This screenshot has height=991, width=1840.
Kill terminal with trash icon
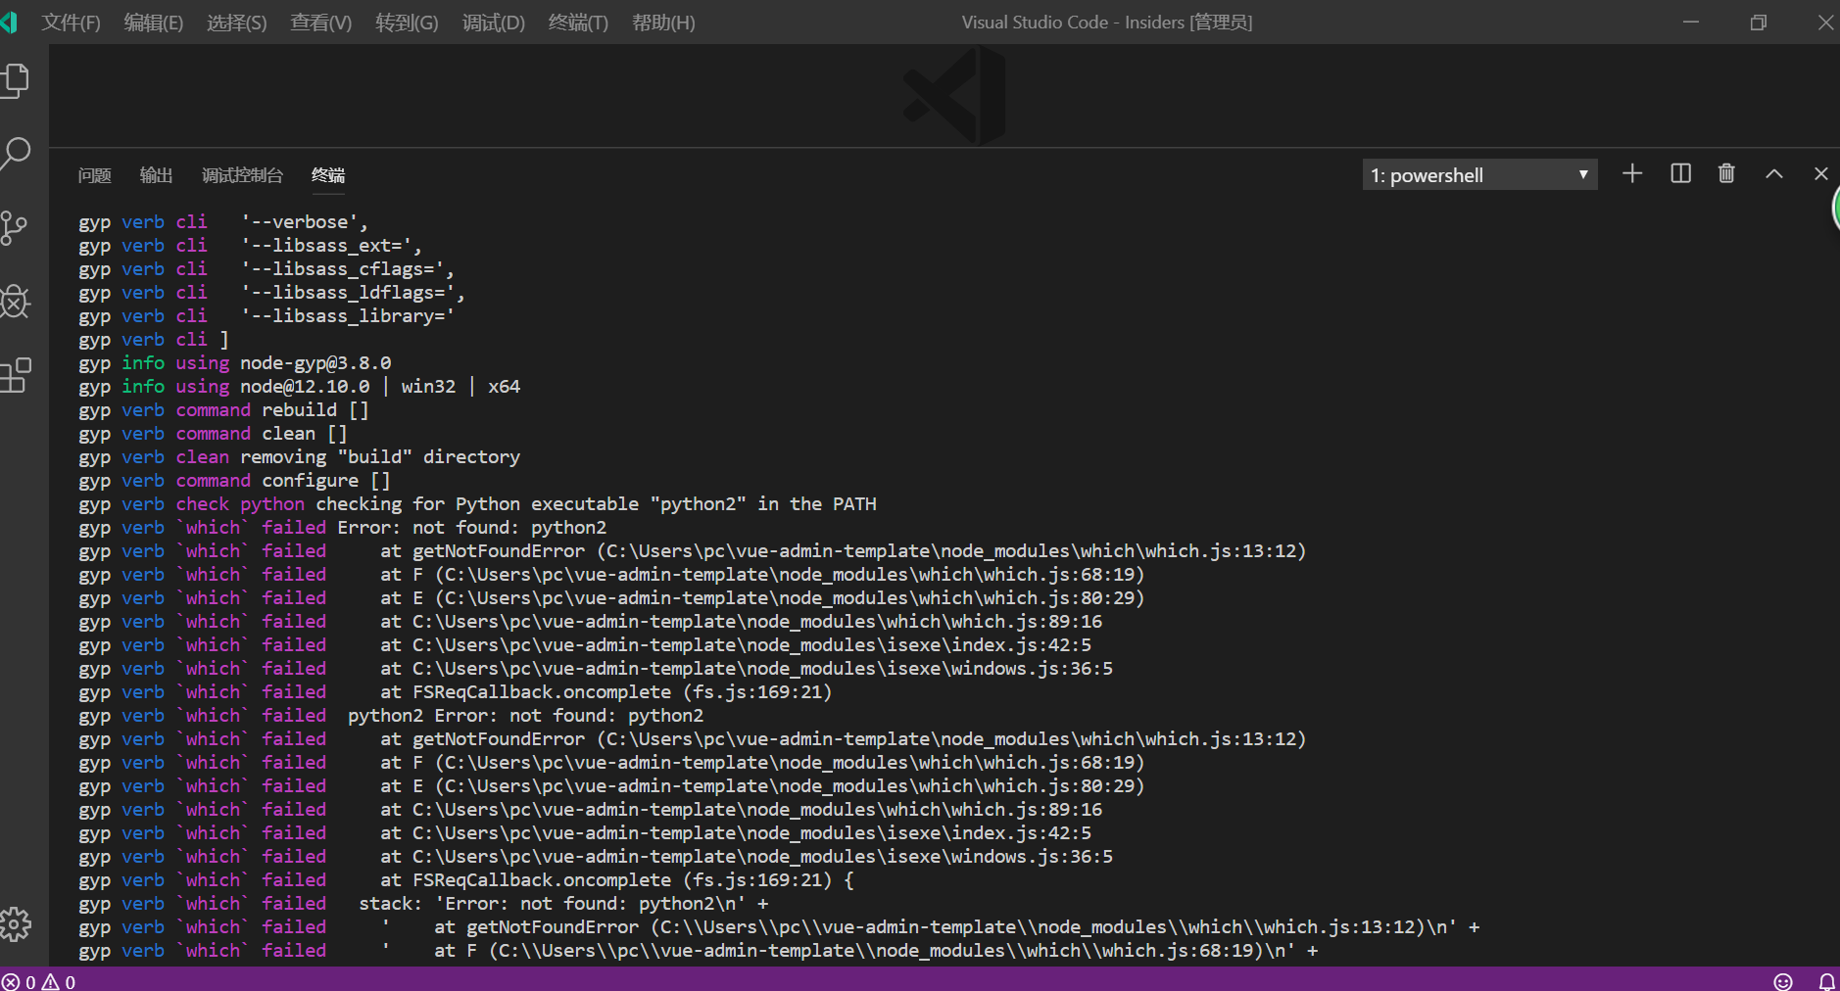[1726, 174]
